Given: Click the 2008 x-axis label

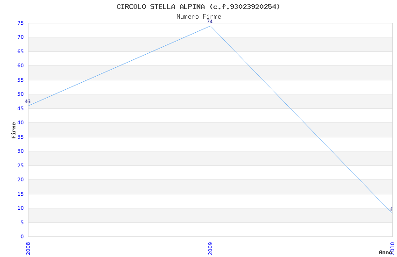Looking at the screenshot, I should click(28, 249).
